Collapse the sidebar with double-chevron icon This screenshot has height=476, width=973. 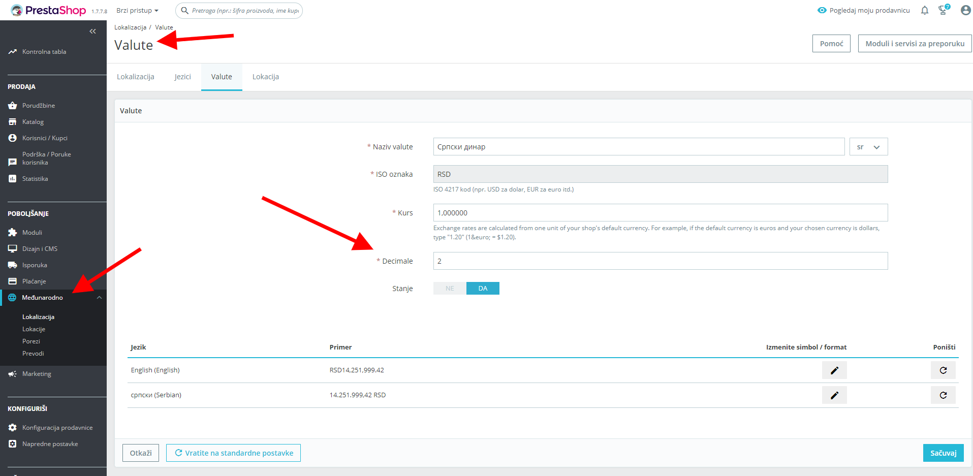click(x=92, y=31)
